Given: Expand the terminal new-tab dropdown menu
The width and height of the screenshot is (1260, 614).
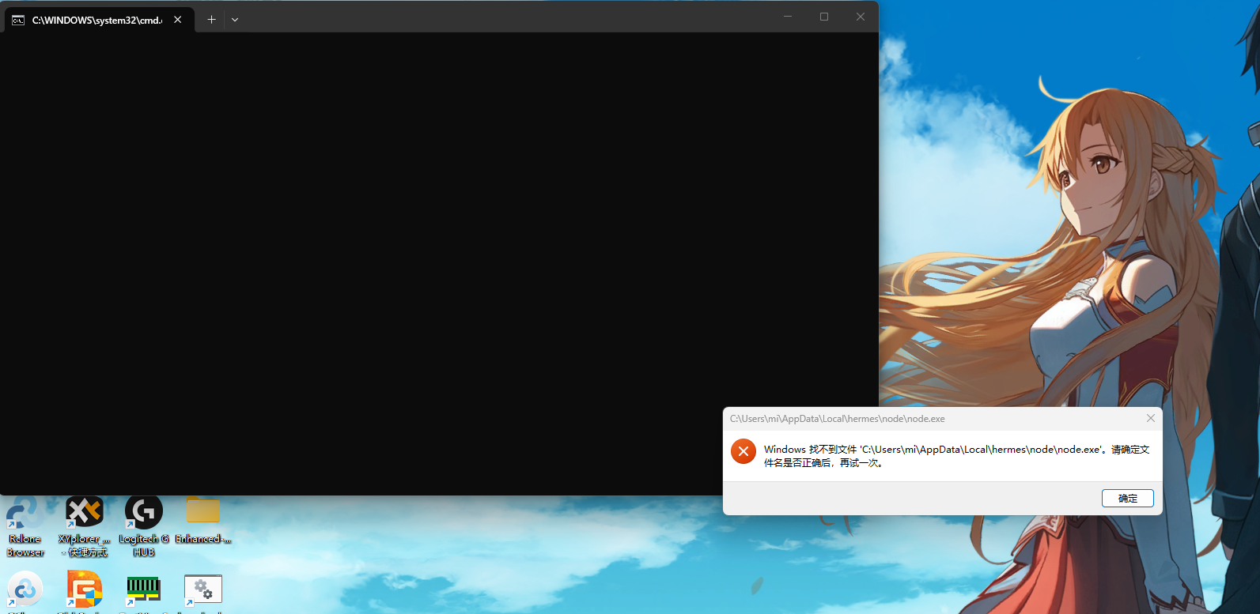Looking at the screenshot, I should coord(235,20).
